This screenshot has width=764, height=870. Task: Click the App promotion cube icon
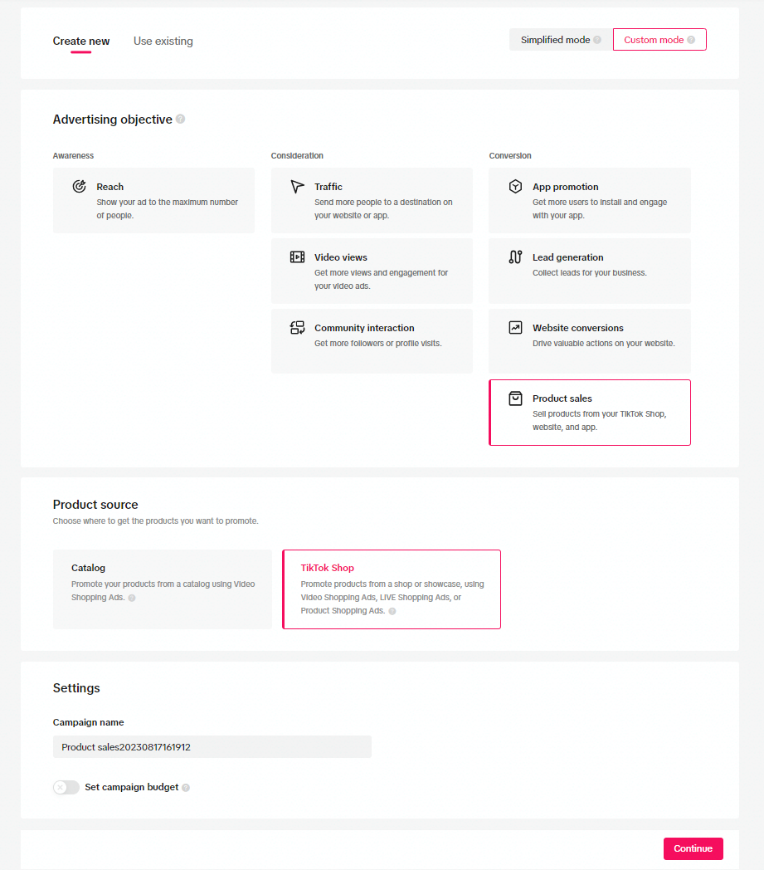click(515, 187)
